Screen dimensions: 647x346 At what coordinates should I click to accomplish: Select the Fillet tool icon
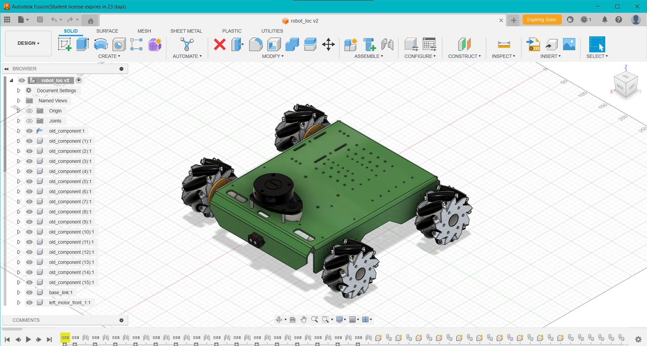point(256,44)
